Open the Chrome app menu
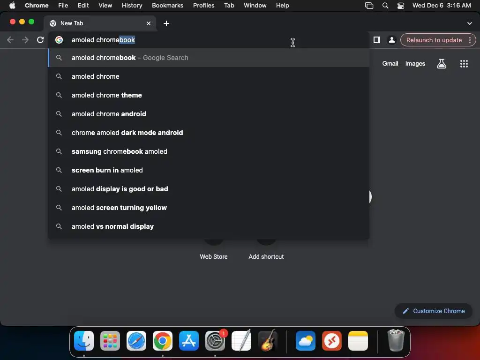This screenshot has width=480, height=360. point(37,6)
